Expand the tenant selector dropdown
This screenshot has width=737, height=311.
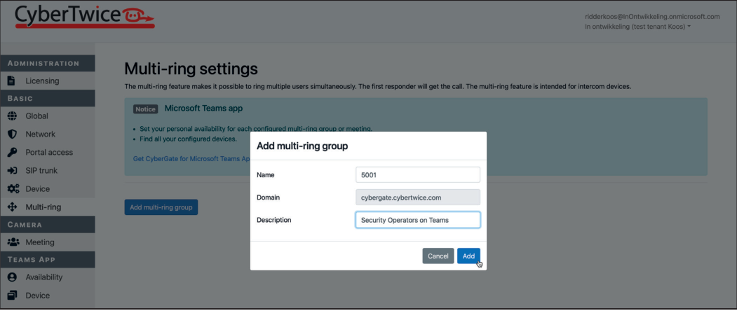pyautogui.click(x=637, y=27)
